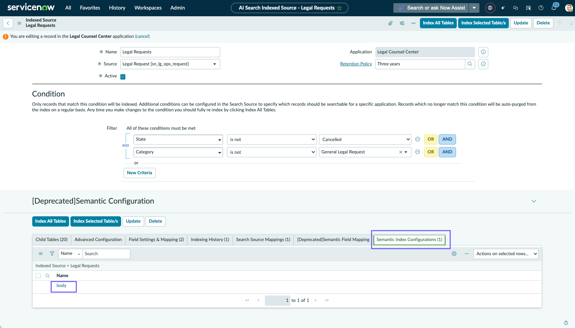Click the New Criteria button
This screenshot has height=328, width=575.
(x=140, y=173)
